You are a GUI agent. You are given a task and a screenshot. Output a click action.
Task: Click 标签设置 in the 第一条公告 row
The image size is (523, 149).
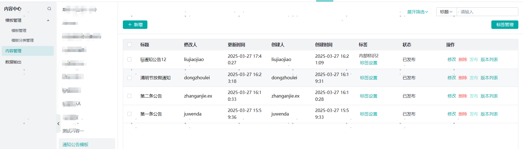point(369,114)
